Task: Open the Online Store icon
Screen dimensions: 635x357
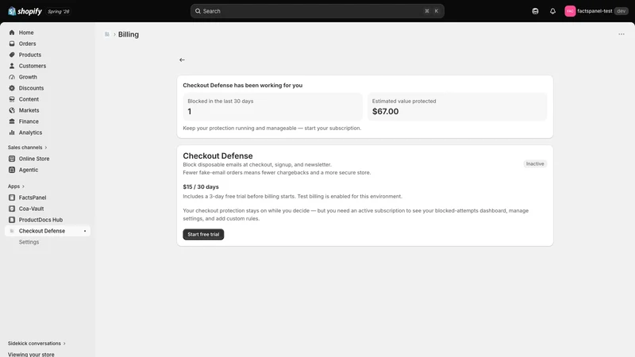Action: pos(12,159)
